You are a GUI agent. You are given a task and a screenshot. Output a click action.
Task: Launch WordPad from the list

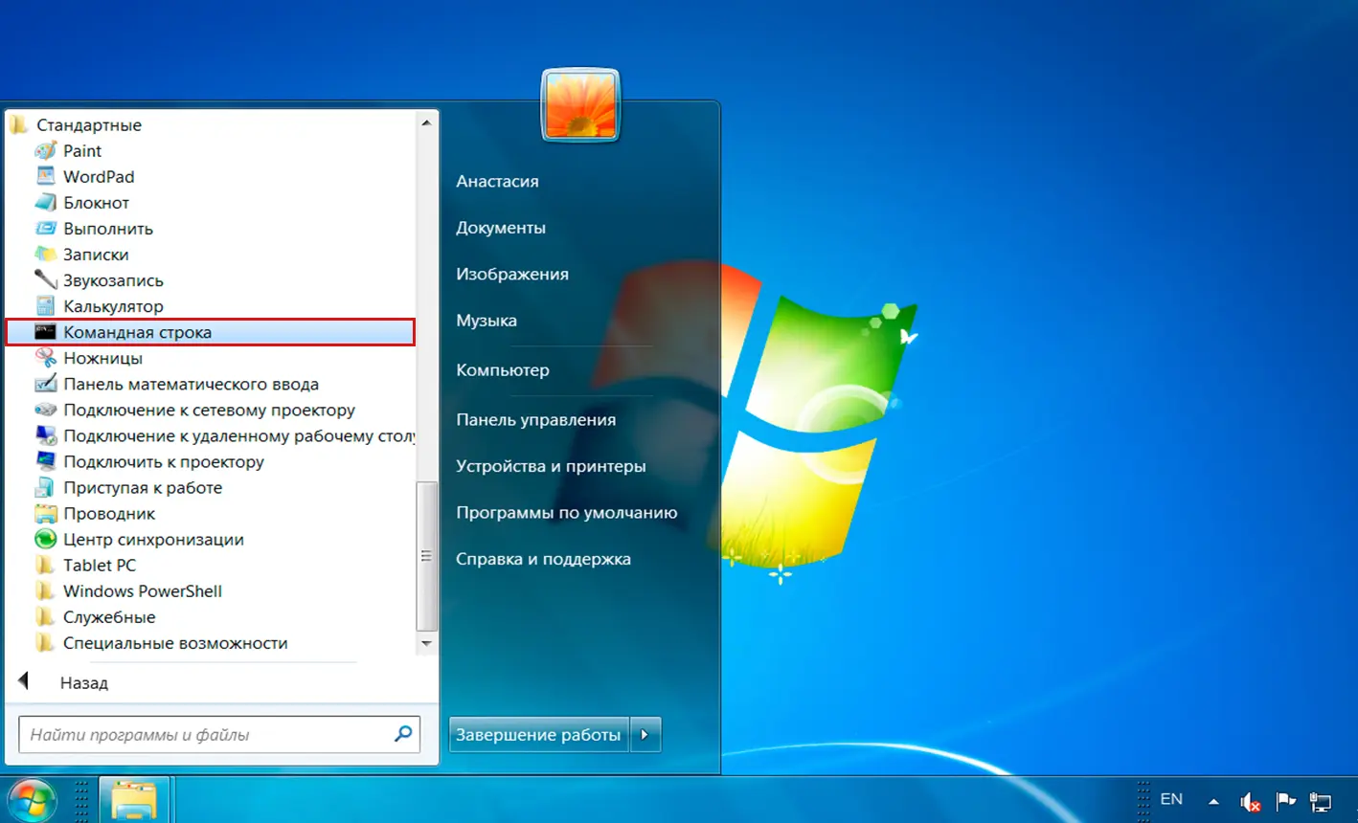pyautogui.click(x=99, y=176)
